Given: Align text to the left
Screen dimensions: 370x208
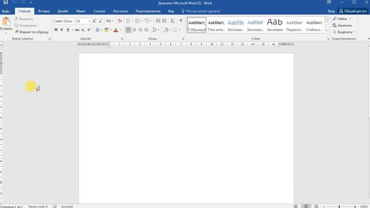Looking at the screenshot, I should [128, 29].
